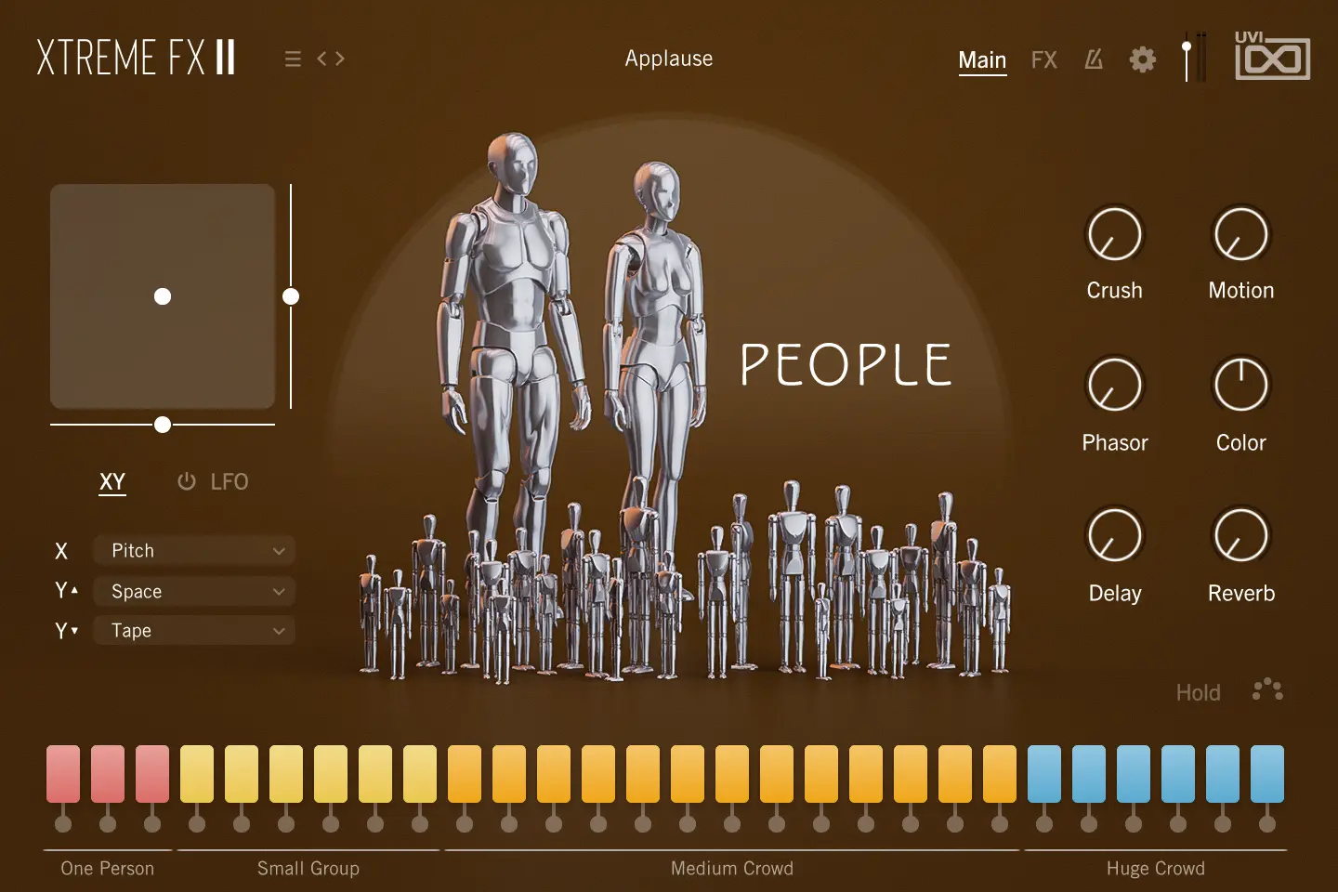Trigger the last blue Huge Crowd pad

coord(1267,773)
